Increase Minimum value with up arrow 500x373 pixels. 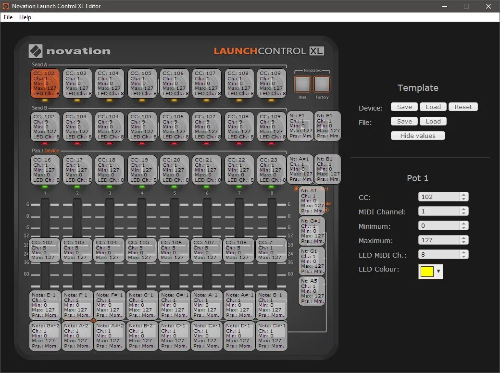(x=464, y=224)
